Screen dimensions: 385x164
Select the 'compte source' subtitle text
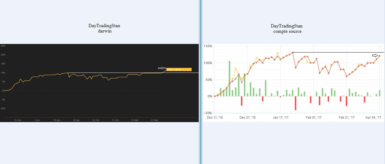pyautogui.click(x=287, y=31)
